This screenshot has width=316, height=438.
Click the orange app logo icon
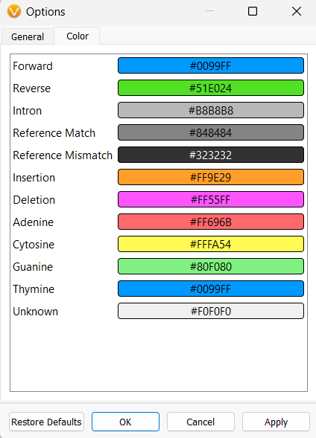point(14,11)
